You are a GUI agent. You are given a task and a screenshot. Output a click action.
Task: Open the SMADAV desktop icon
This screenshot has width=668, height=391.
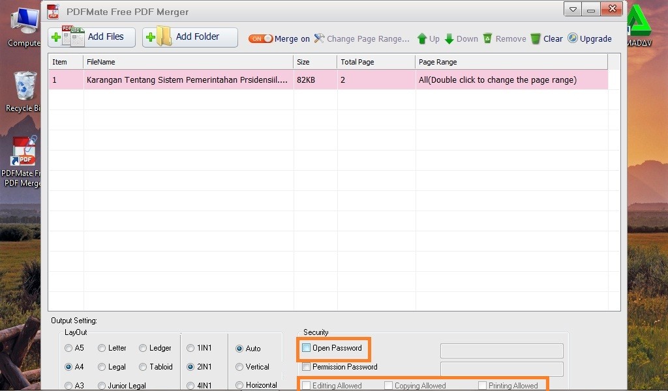[x=639, y=25]
